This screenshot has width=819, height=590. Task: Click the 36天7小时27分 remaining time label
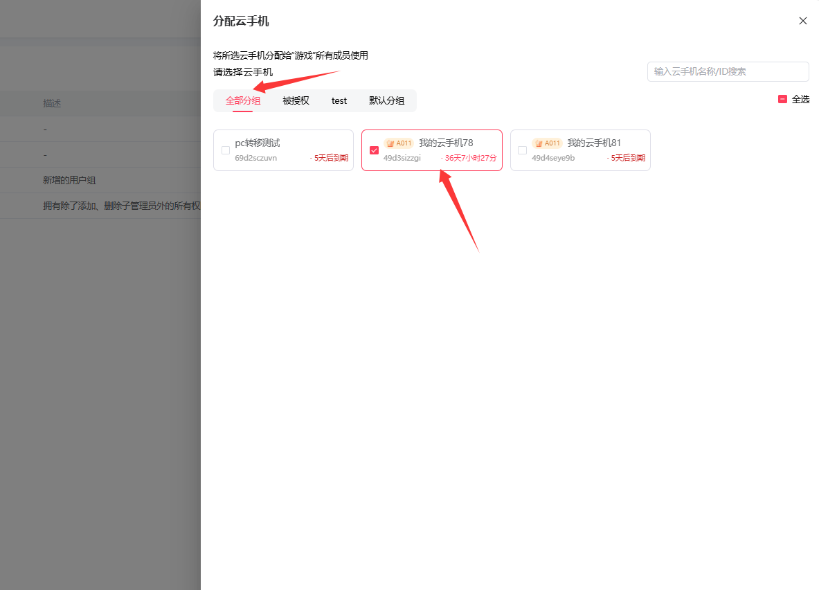point(470,158)
